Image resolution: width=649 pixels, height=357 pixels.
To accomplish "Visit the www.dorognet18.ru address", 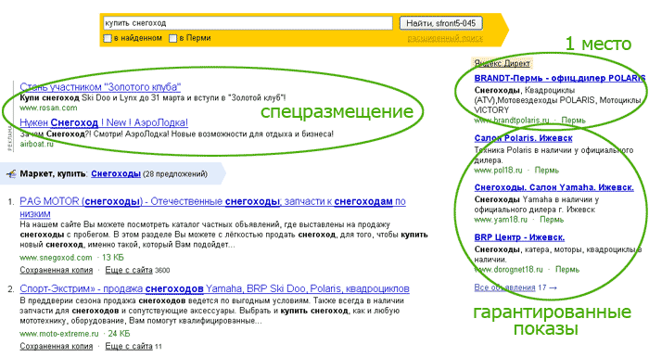I will pyautogui.click(x=509, y=270).
